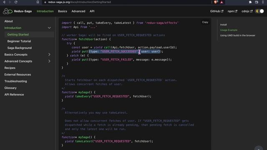Image resolution: width=267 pixels, height=150 pixels.
Task: Click 'redux-saga/effects' import string
Action: (161, 23)
